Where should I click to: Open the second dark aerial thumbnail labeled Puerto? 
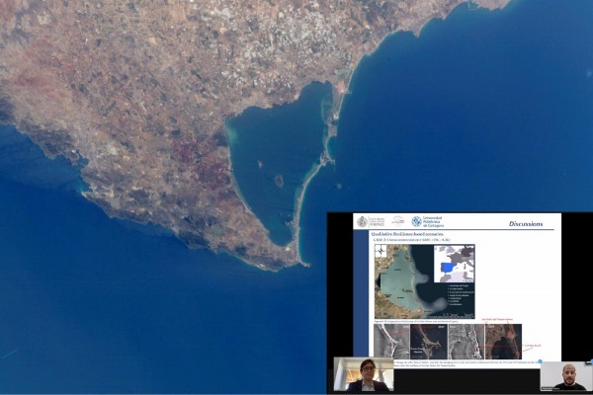(429, 342)
